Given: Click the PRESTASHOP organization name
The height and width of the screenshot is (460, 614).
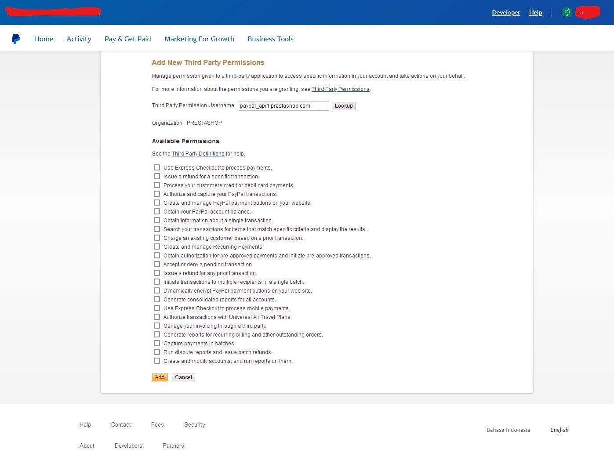Looking at the screenshot, I should (x=204, y=123).
